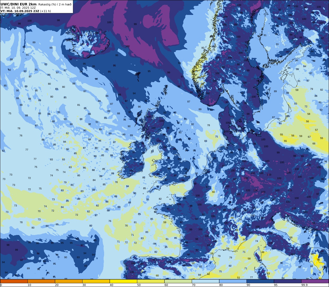Click the '70' tick label on the legend

pos(194,285)
